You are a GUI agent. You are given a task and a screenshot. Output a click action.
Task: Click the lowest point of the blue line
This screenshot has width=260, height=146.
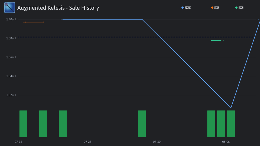pos(231,108)
